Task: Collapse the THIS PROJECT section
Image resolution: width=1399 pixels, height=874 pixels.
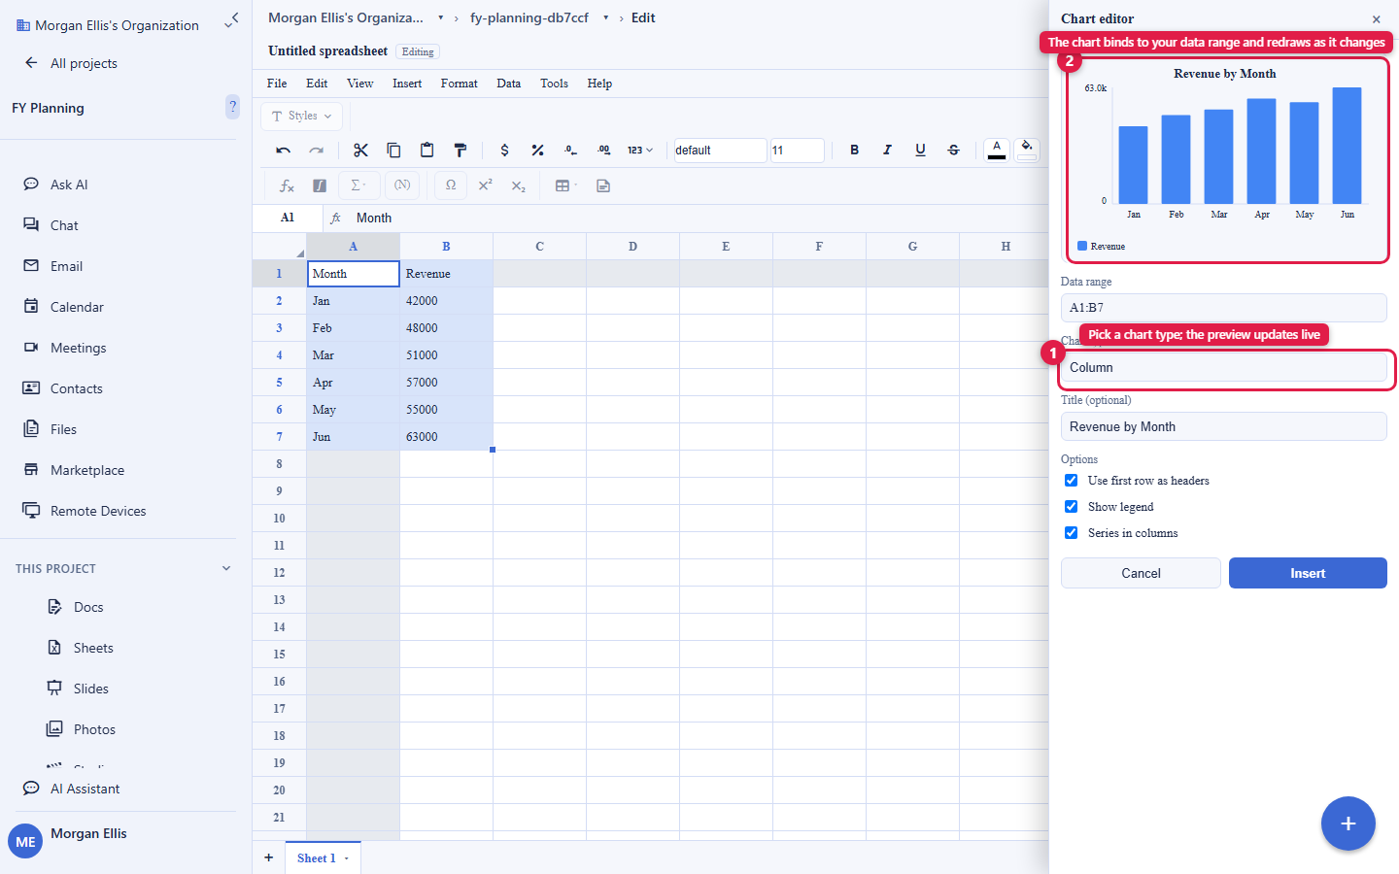Action: (226, 568)
